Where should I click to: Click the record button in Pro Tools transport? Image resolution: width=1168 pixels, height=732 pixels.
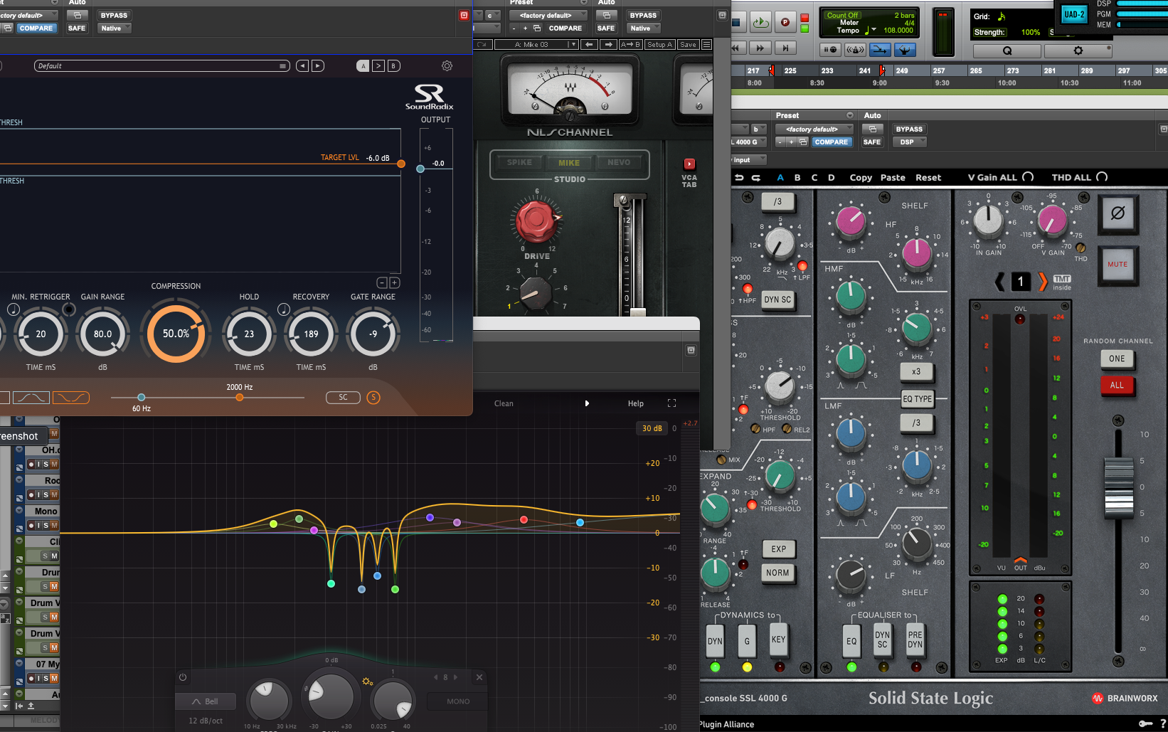click(785, 23)
